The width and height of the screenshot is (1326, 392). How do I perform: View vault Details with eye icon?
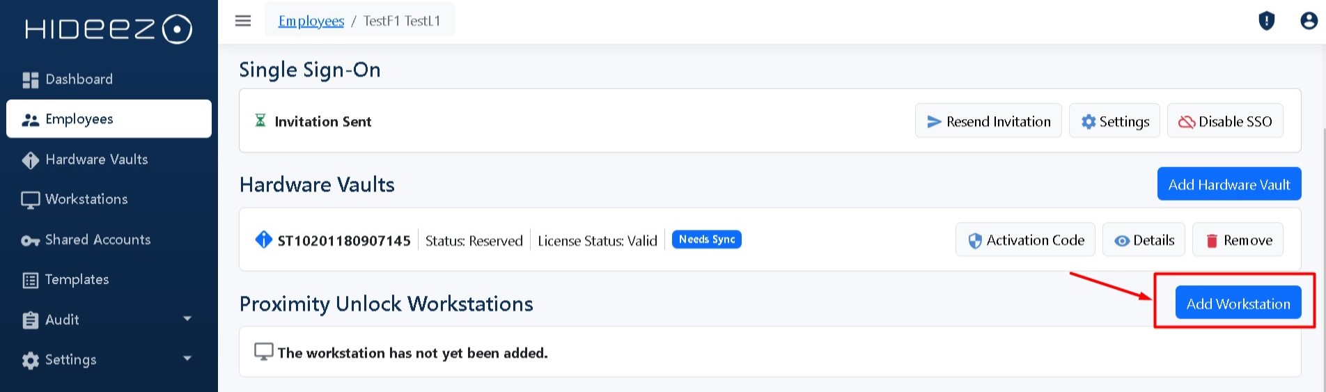coord(1144,240)
